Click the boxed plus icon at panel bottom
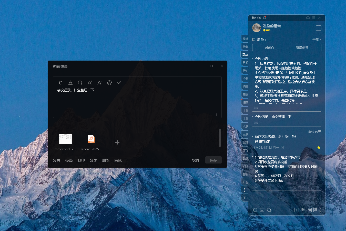This screenshot has width=346, height=231. [297, 210]
